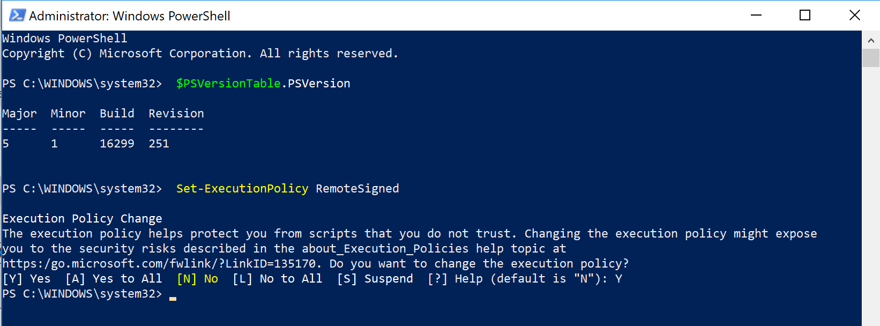The height and width of the screenshot is (326, 880).
Task: Minimize the PowerShell window
Action: point(756,16)
